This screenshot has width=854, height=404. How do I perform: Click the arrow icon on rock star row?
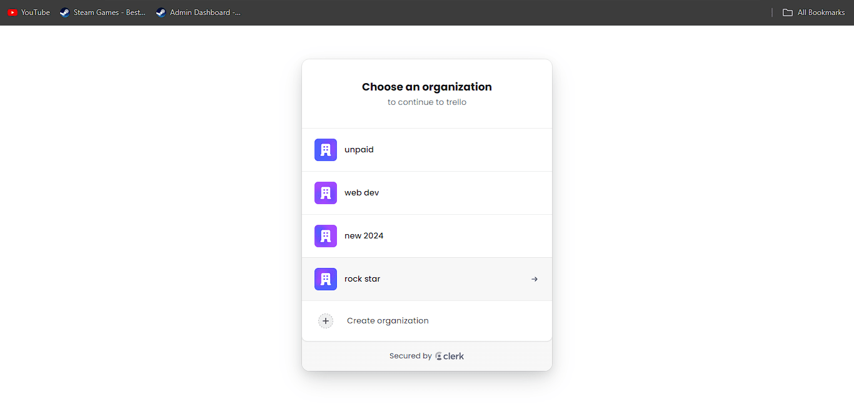535,279
